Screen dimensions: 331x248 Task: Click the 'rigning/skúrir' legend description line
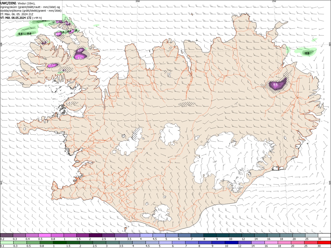click(x=31, y=7)
